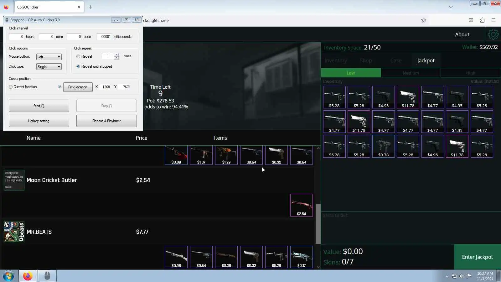Choose the Current location radio button
Viewport: 501px width, 282px height.
click(11, 87)
